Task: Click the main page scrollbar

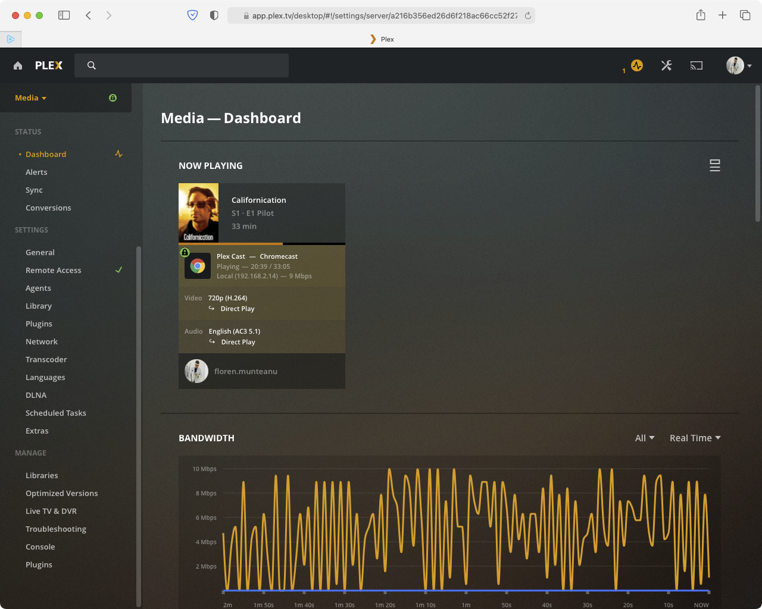Action: point(758,153)
